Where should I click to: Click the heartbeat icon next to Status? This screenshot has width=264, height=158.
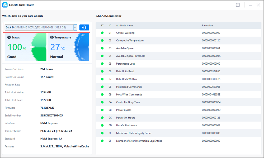pos(9,37)
